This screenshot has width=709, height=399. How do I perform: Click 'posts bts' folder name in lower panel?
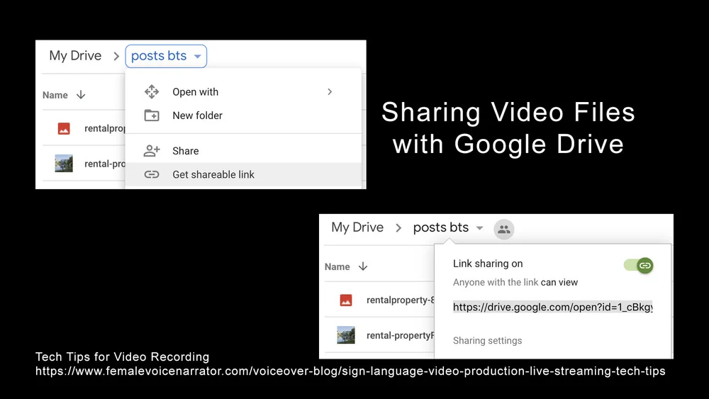(x=441, y=227)
